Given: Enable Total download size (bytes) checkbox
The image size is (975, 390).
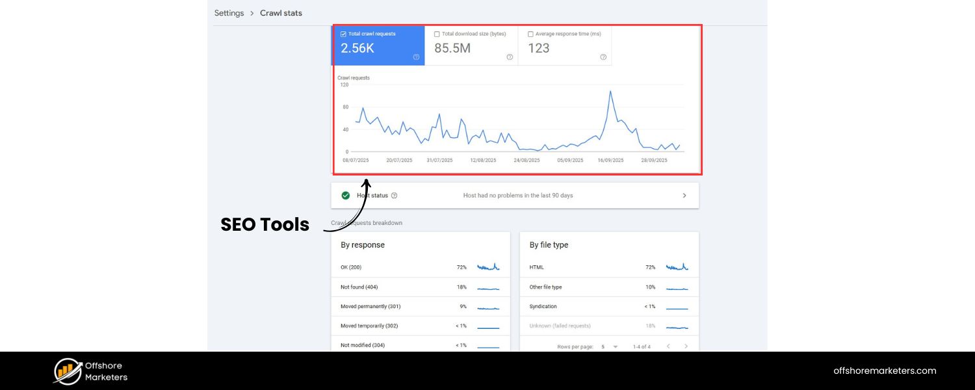Looking at the screenshot, I should (436, 34).
